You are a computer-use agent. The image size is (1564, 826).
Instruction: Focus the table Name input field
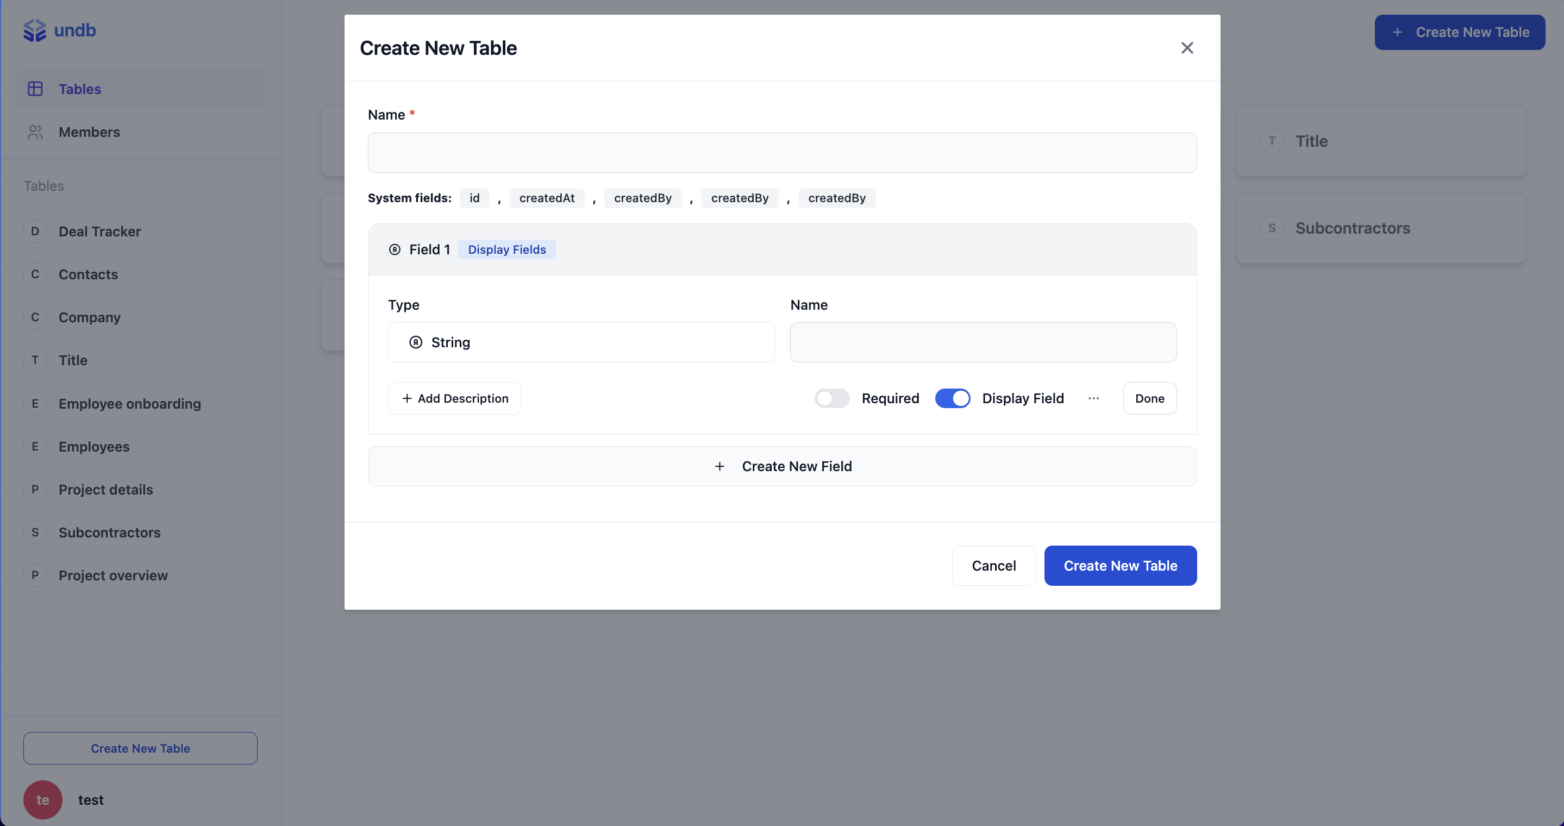(782, 153)
